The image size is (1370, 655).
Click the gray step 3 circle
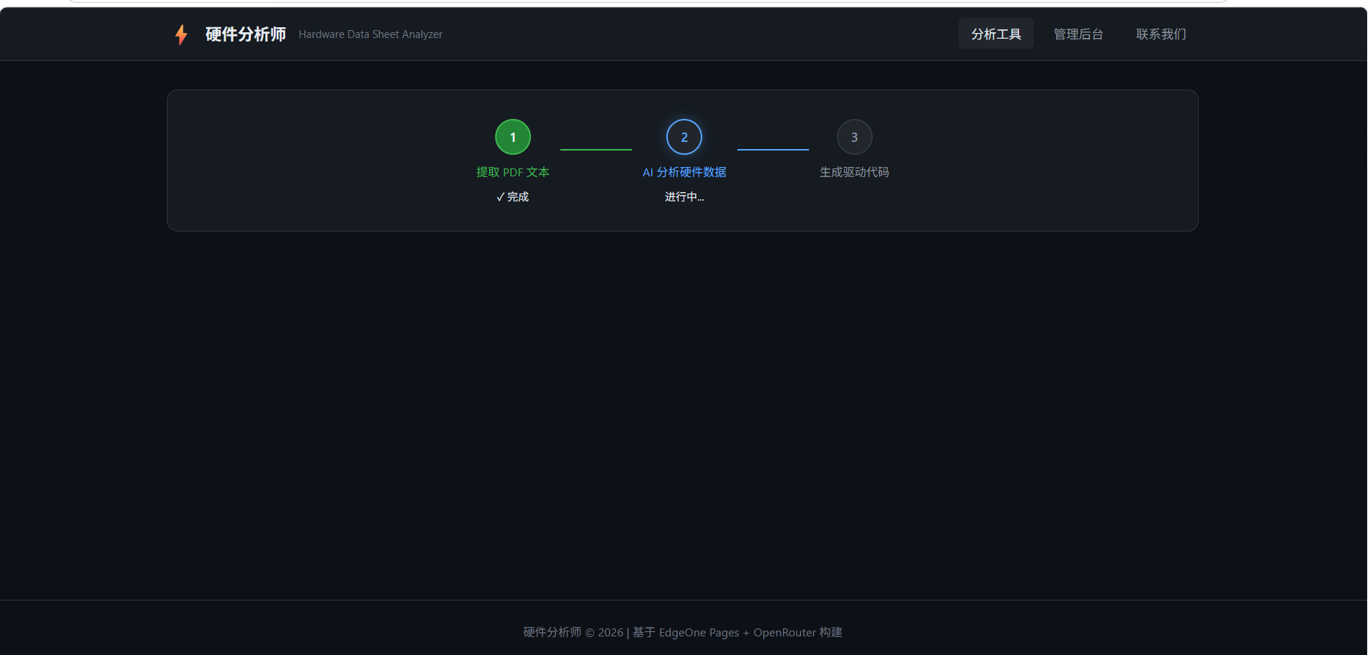854,137
